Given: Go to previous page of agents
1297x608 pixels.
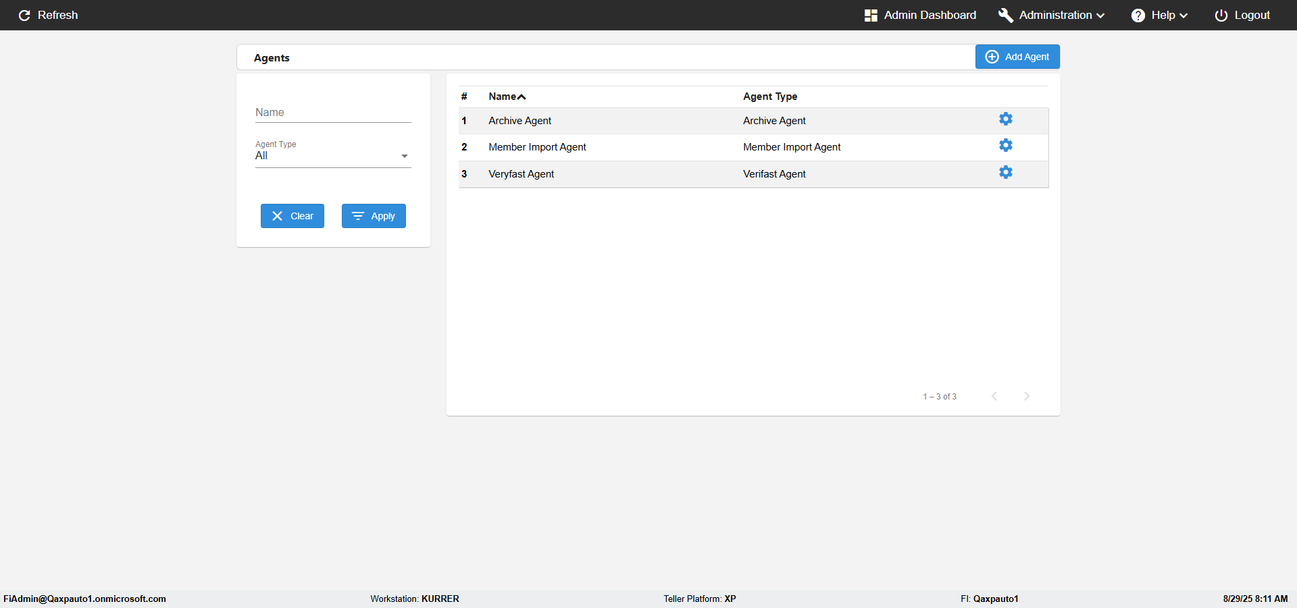Looking at the screenshot, I should 994,396.
